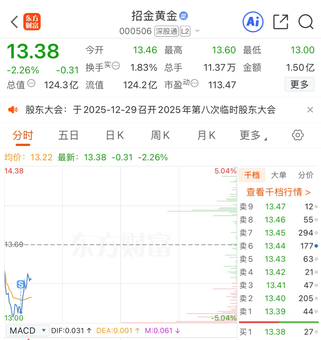321x340 pixels.
Task: Switch to the 日K chart tab
Action: [x=115, y=136]
